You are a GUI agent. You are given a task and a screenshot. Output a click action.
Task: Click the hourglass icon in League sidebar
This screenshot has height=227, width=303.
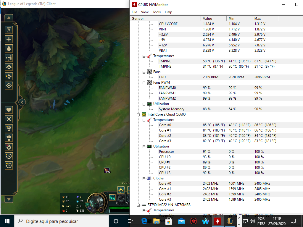[x=9, y=30]
